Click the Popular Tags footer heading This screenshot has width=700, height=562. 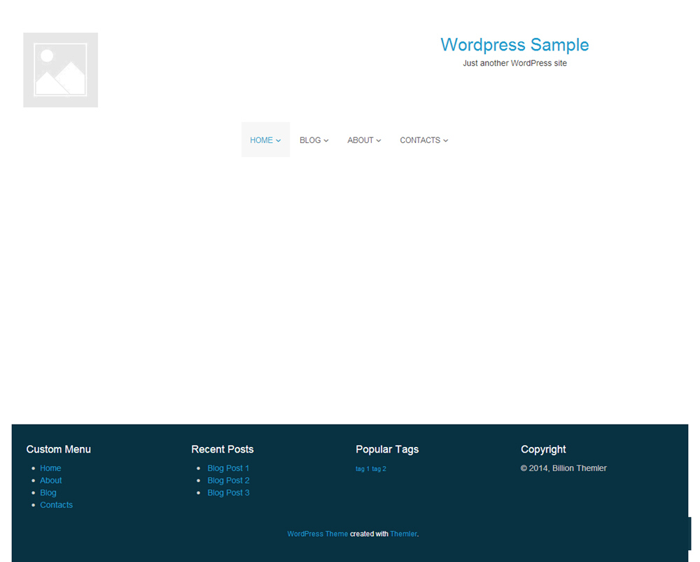[387, 449]
